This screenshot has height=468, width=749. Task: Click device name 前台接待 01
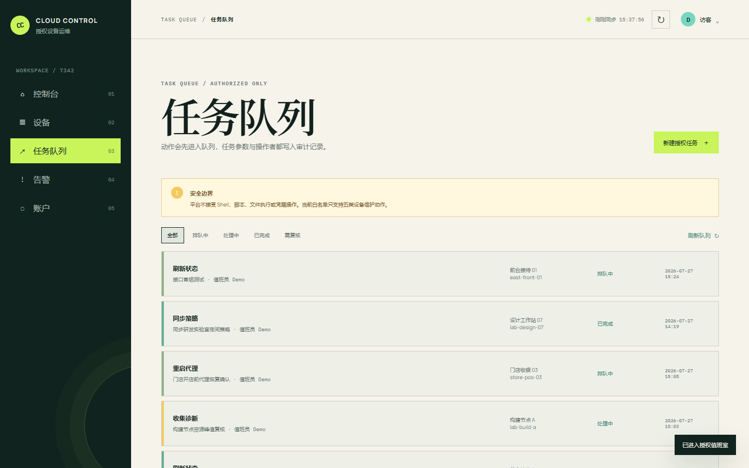[x=523, y=270]
